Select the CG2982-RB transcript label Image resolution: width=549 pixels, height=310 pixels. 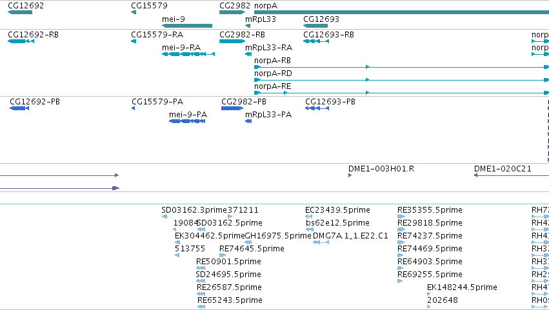tap(242, 35)
